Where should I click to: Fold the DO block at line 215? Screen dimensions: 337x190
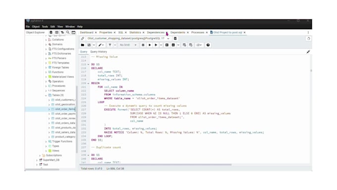(88, 64)
